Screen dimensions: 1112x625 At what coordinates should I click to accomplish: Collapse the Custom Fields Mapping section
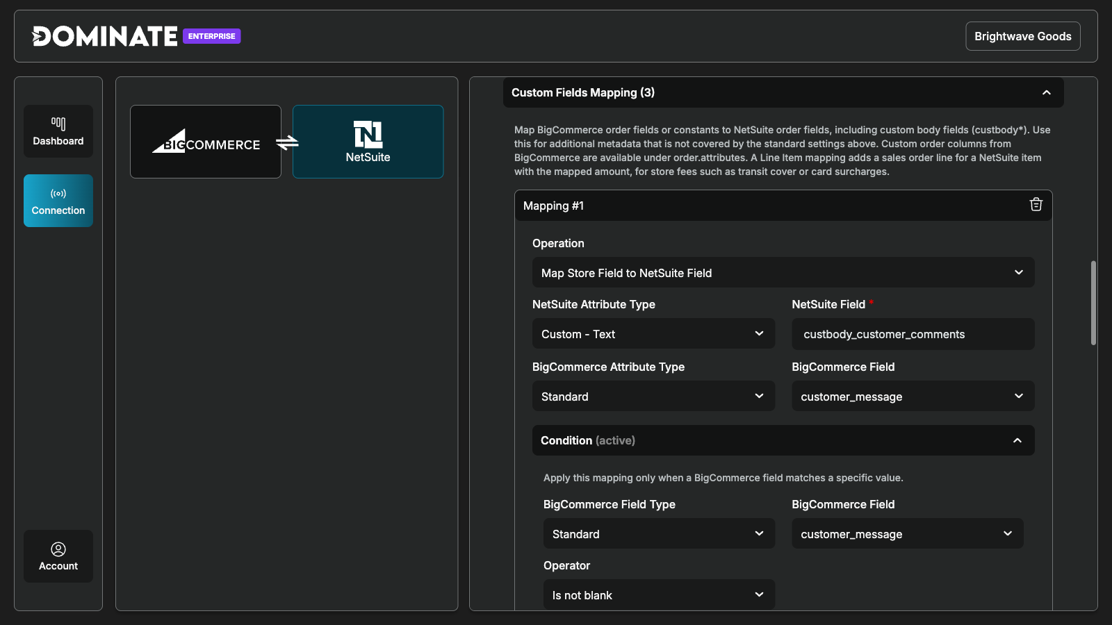(783, 92)
